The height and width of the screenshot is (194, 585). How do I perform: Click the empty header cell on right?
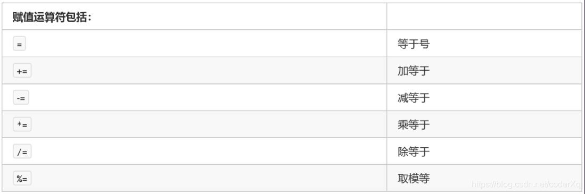[x=484, y=16]
